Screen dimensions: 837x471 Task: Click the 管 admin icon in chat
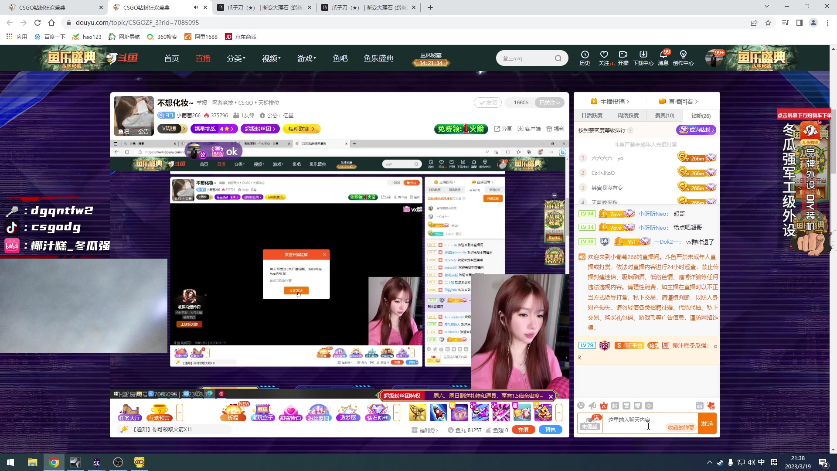click(x=626, y=406)
